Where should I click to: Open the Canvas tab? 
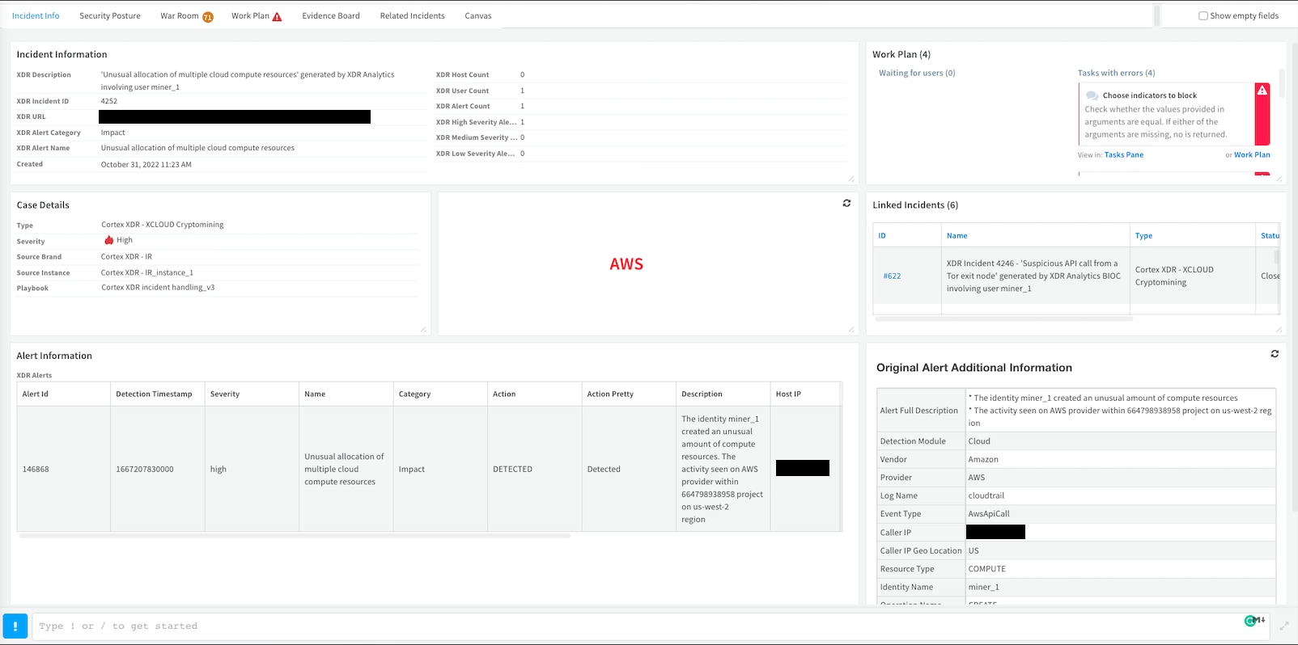(x=478, y=16)
